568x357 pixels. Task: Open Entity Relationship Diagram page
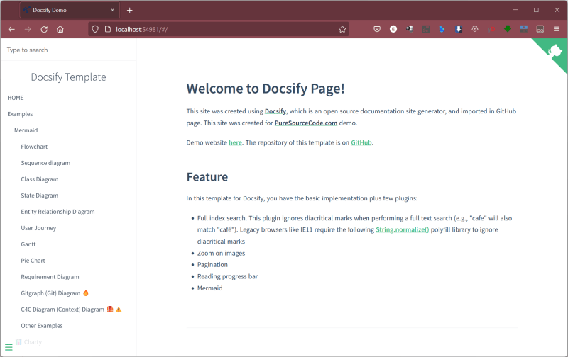coord(58,212)
